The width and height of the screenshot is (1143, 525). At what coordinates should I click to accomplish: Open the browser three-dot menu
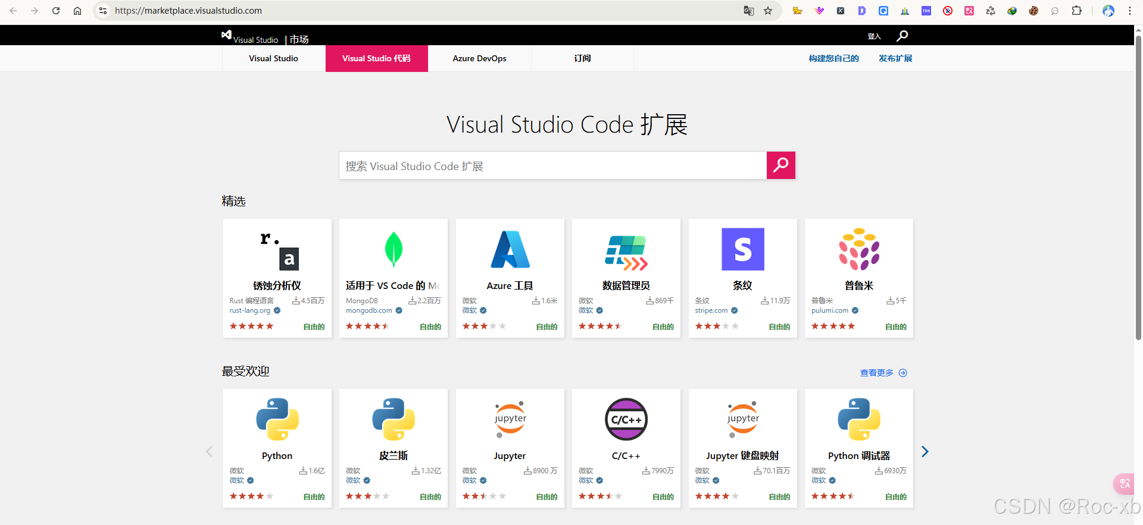(x=1130, y=11)
